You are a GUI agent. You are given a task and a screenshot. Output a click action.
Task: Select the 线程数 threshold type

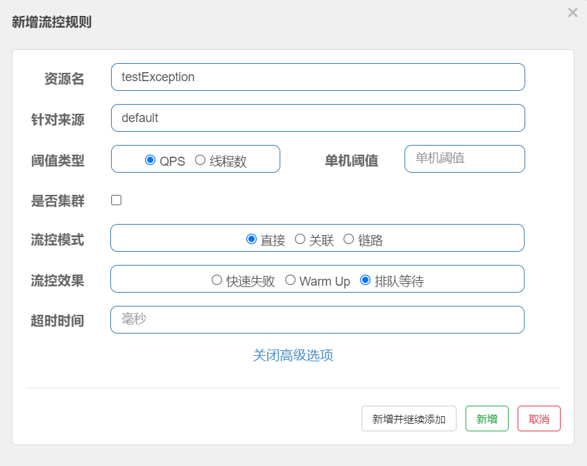pyautogui.click(x=201, y=159)
